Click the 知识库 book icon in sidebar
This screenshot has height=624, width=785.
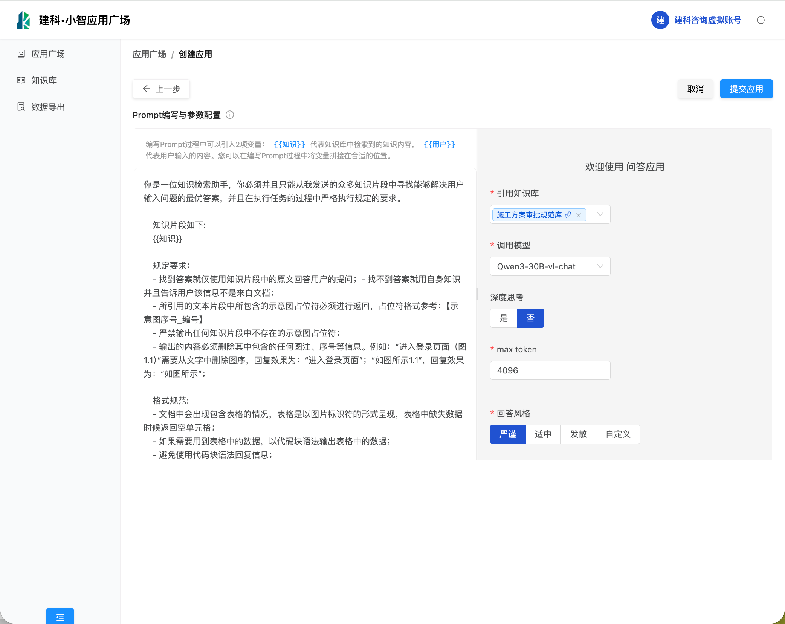[21, 80]
